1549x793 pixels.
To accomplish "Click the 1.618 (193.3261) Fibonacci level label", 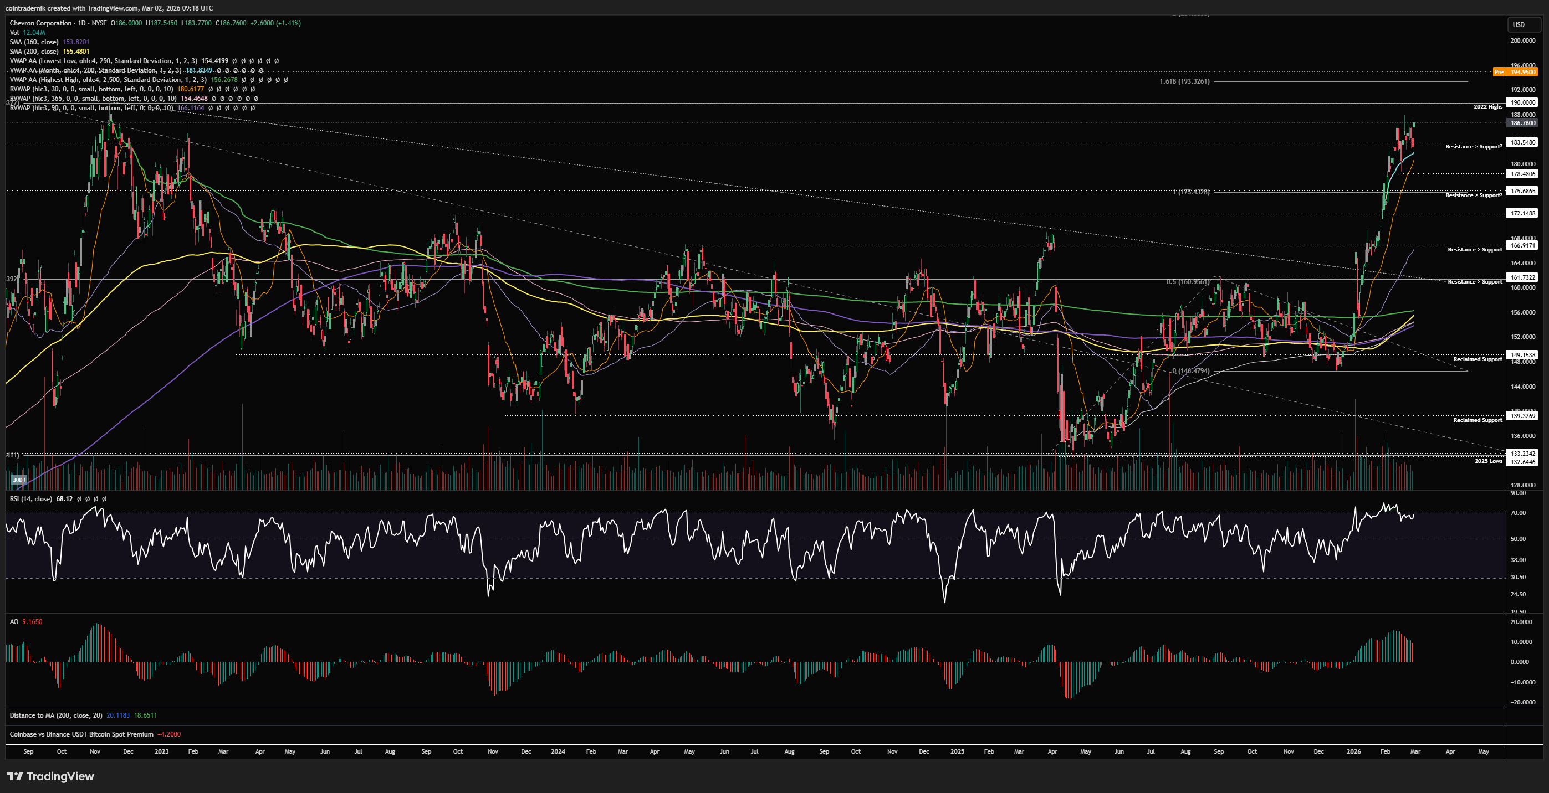I will (x=1184, y=81).
